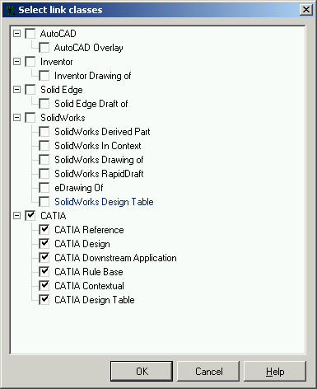Confirm selection with the OK button
The image size is (317, 389).
click(x=142, y=372)
